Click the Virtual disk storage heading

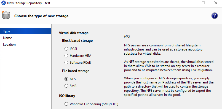(74, 33)
